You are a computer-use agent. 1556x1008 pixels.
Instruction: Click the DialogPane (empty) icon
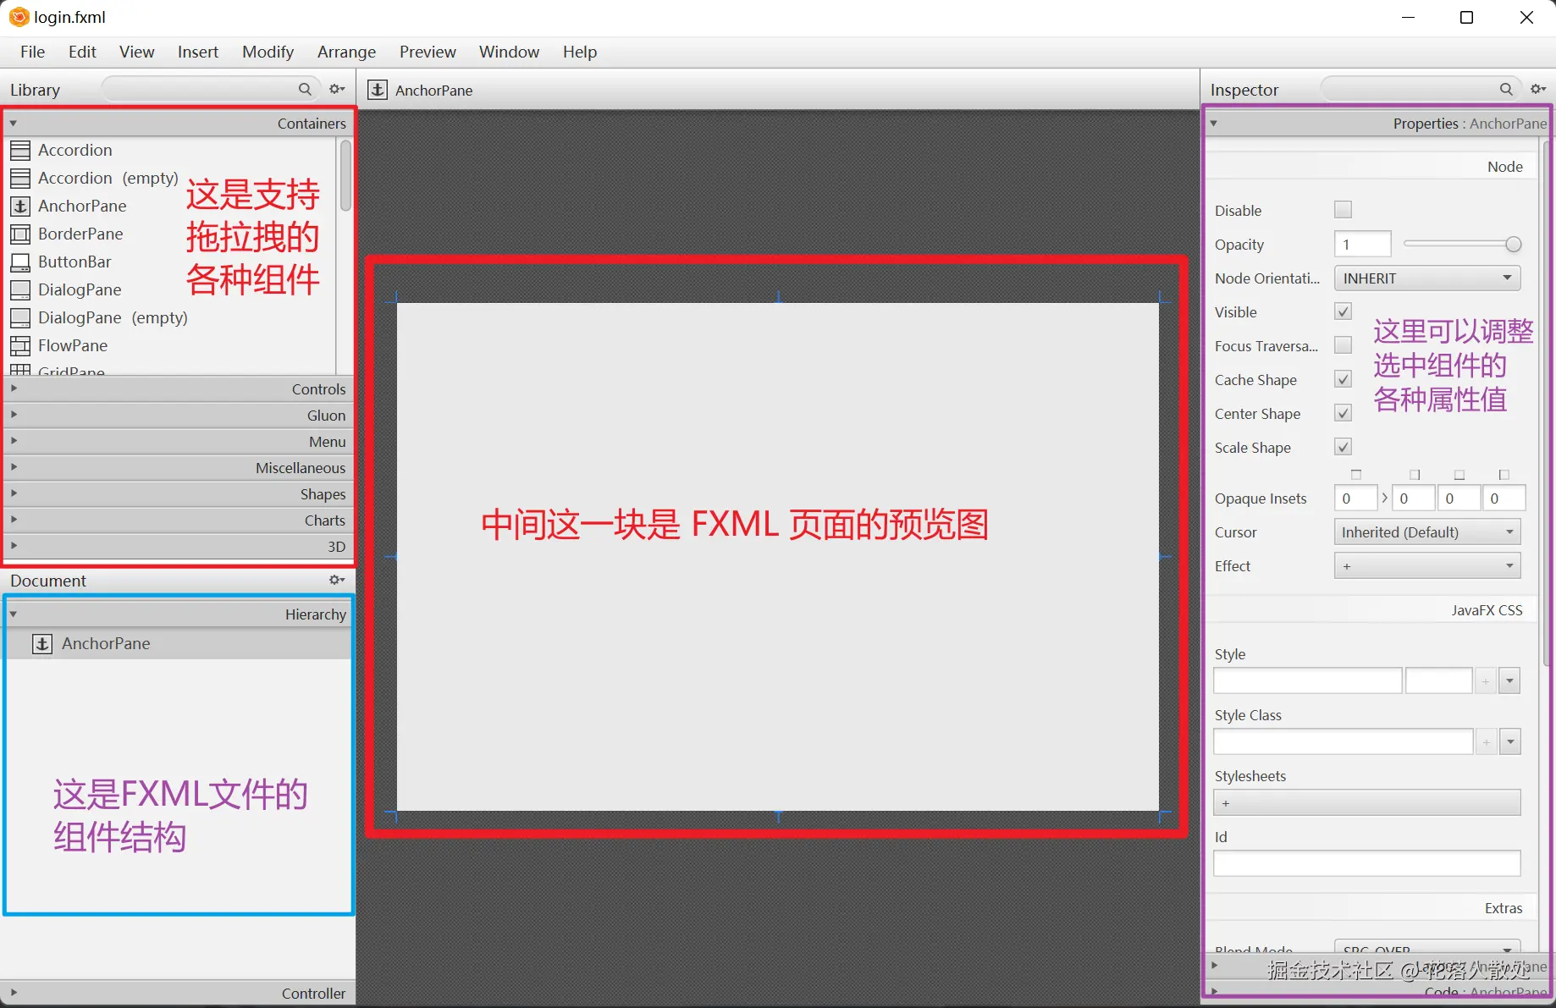(20, 318)
